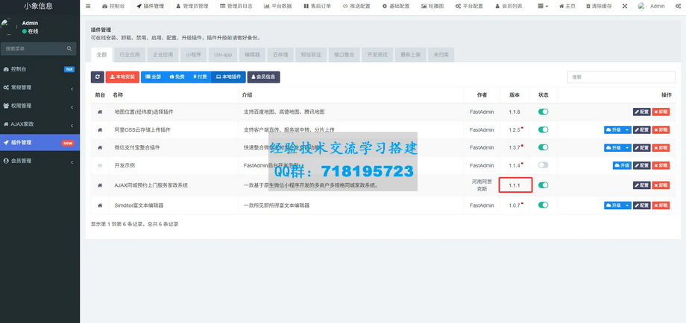Click the refresh icon button
This screenshot has height=323, width=686.
point(97,77)
